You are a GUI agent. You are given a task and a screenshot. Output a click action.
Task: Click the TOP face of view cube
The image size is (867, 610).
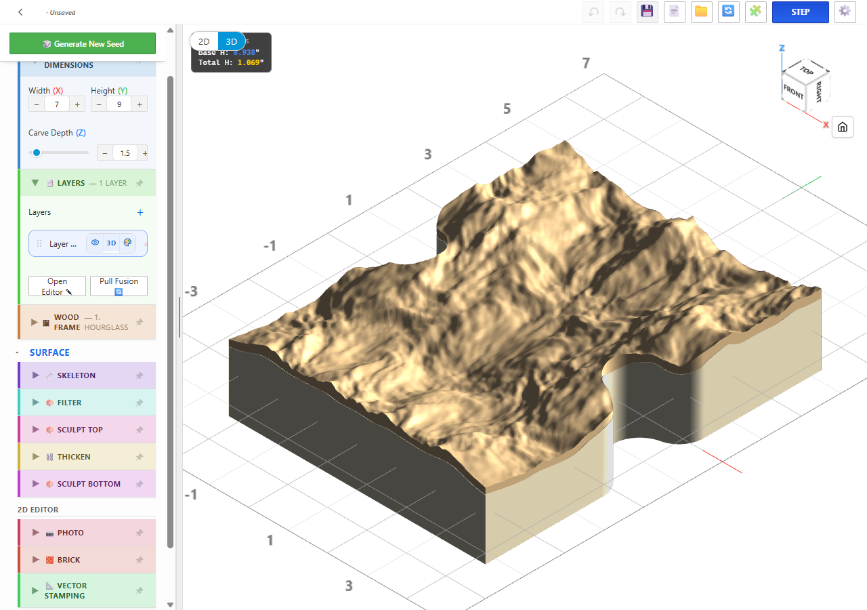point(806,70)
